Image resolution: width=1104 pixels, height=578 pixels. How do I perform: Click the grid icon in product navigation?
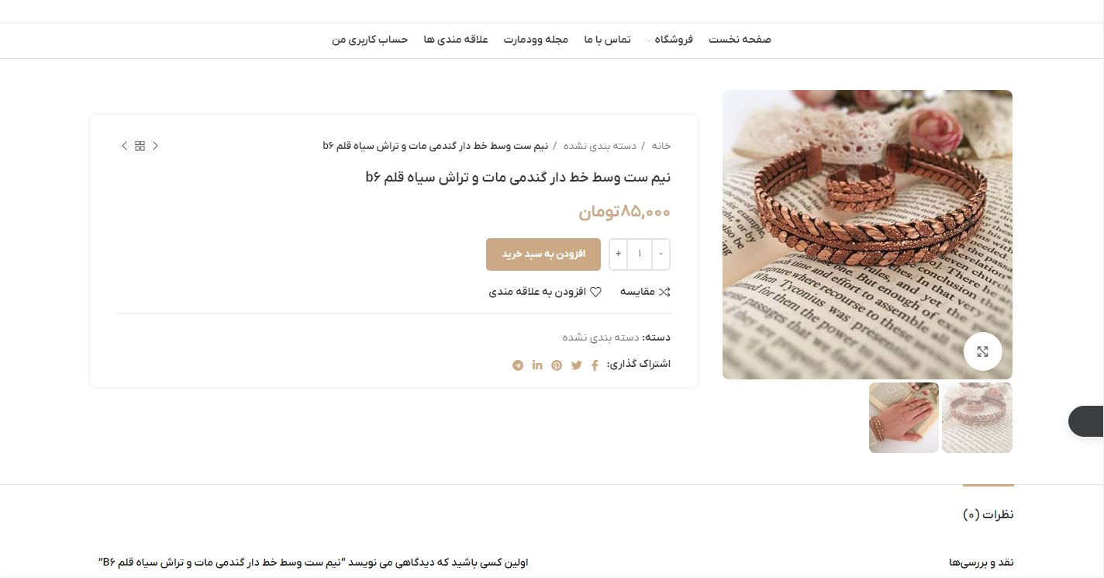coord(140,146)
